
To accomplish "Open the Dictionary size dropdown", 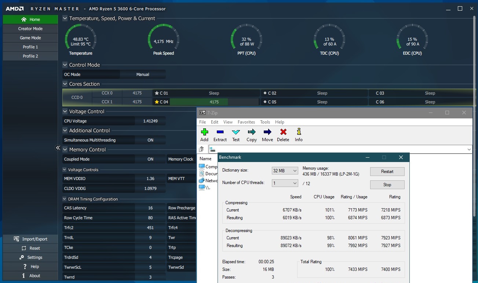I will 285,171.
